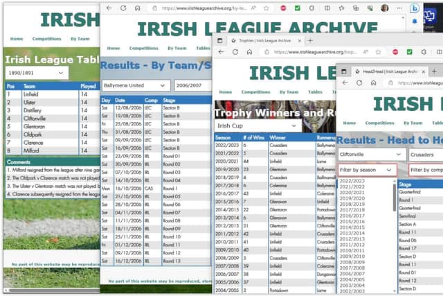Close the Head2Head tab
Viewport: 443px width, 296px height.
click(424, 71)
